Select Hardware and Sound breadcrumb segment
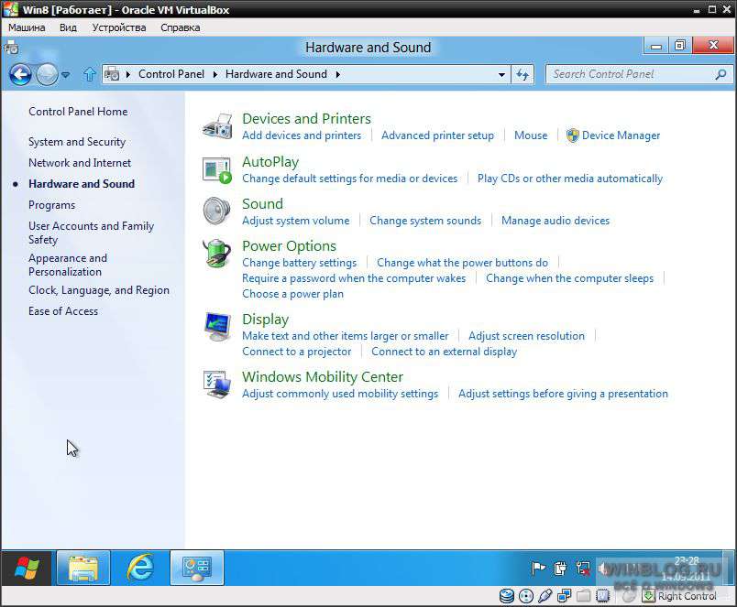The image size is (737, 607). tap(276, 74)
